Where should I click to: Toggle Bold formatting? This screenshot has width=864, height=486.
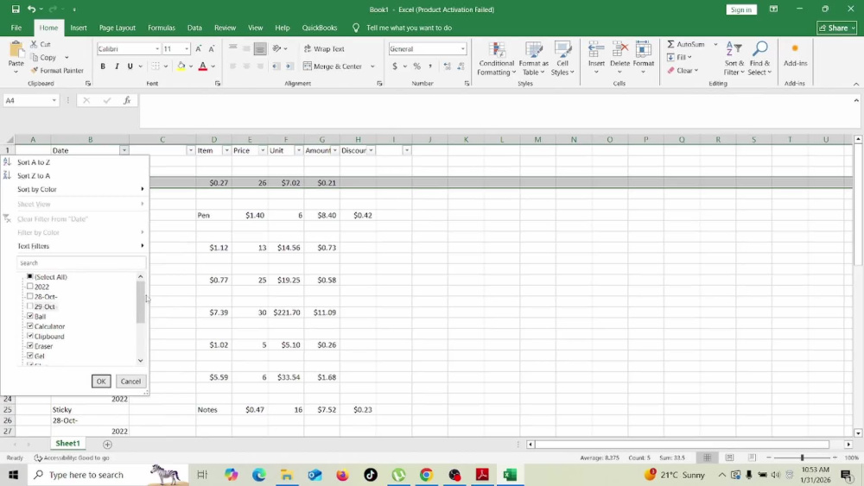(x=103, y=66)
